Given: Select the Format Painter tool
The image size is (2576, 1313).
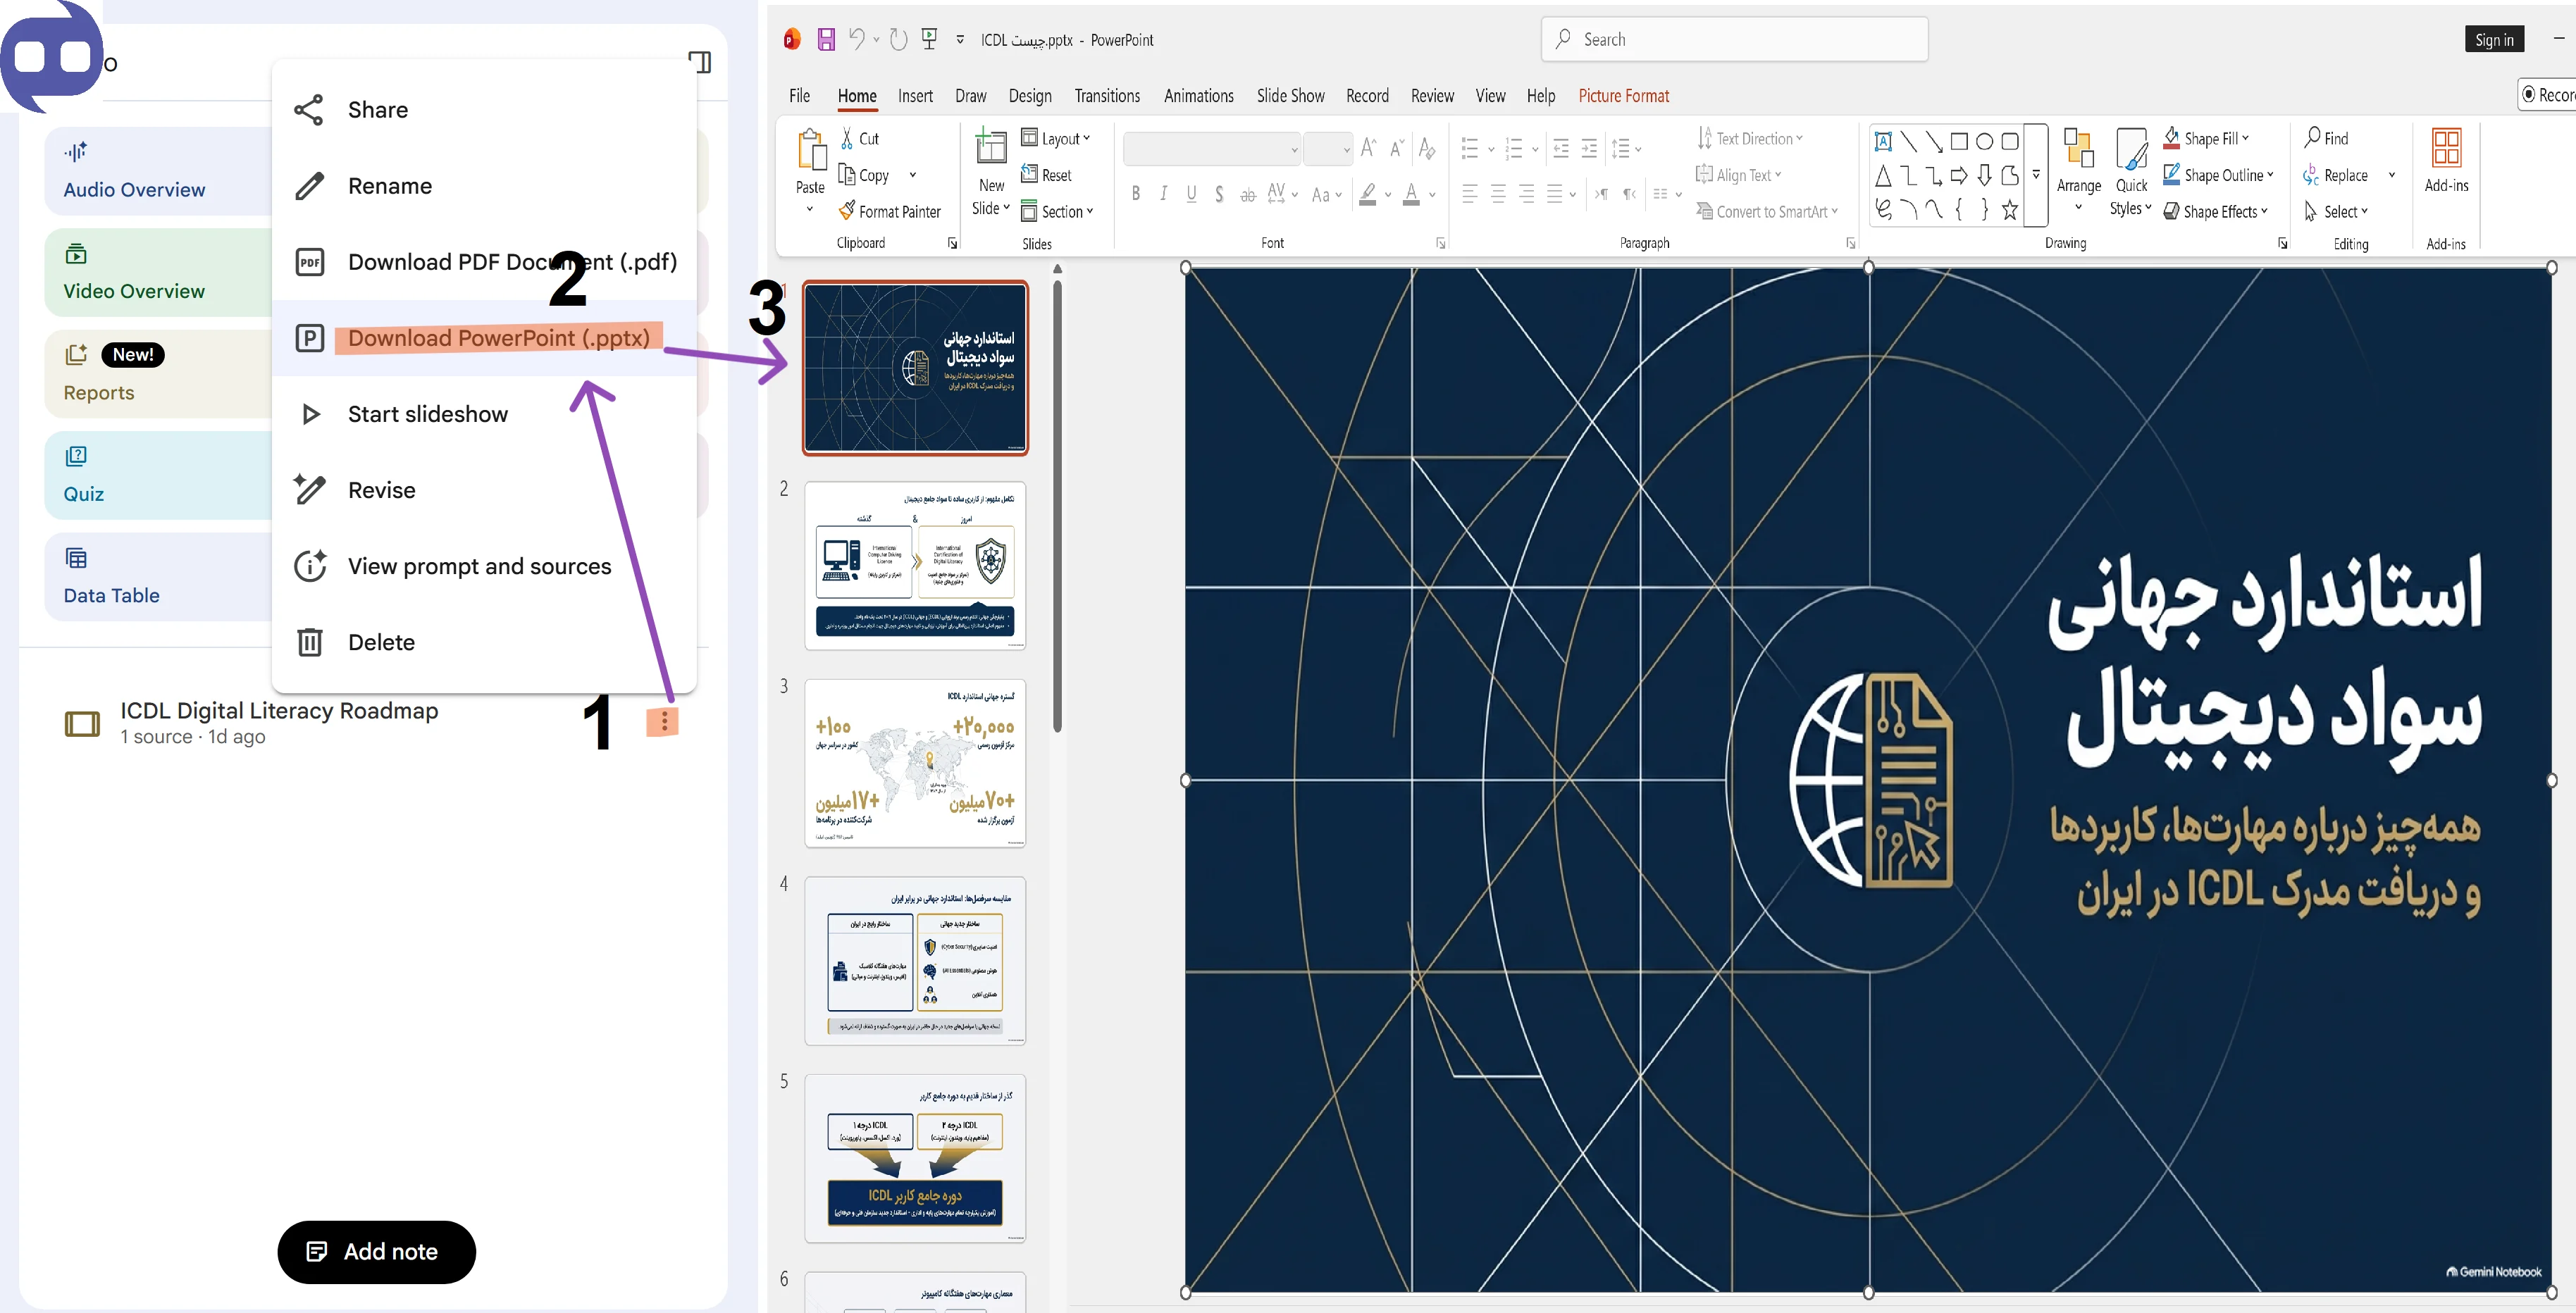Looking at the screenshot, I should coord(890,211).
